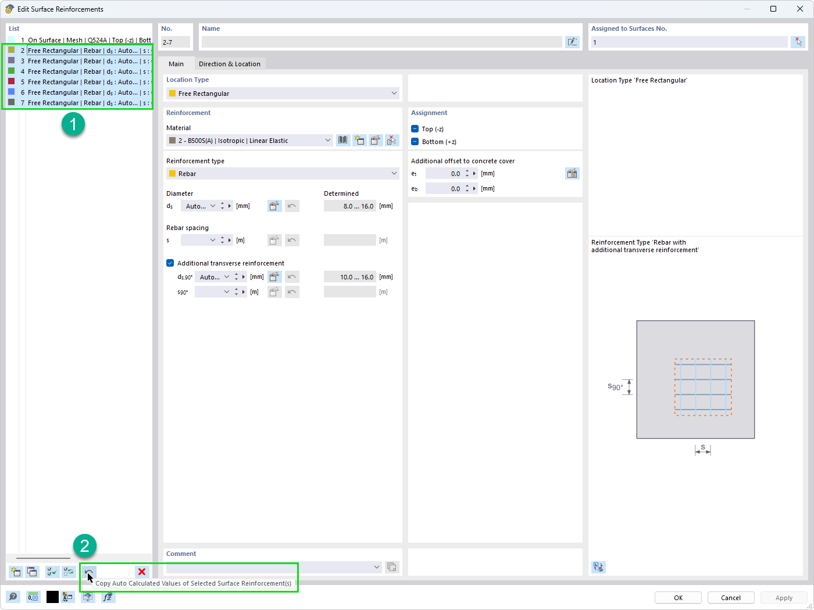Click the edit name icon
Viewport: 814px width, 610px height.
[x=572, y=42]
